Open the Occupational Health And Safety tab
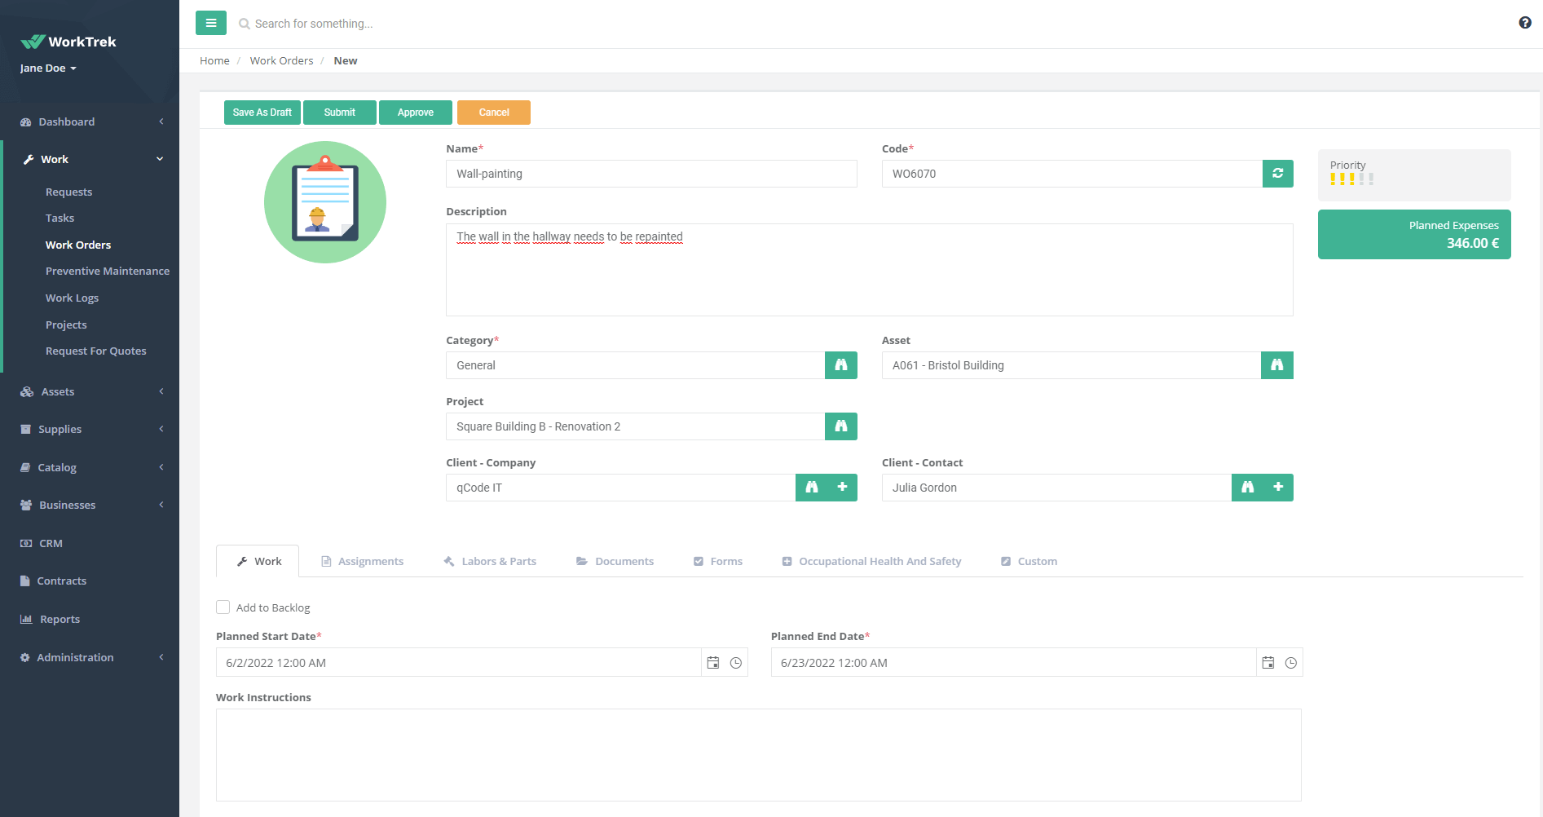This screenshot has height=817, width=1543. coord(871,561)
